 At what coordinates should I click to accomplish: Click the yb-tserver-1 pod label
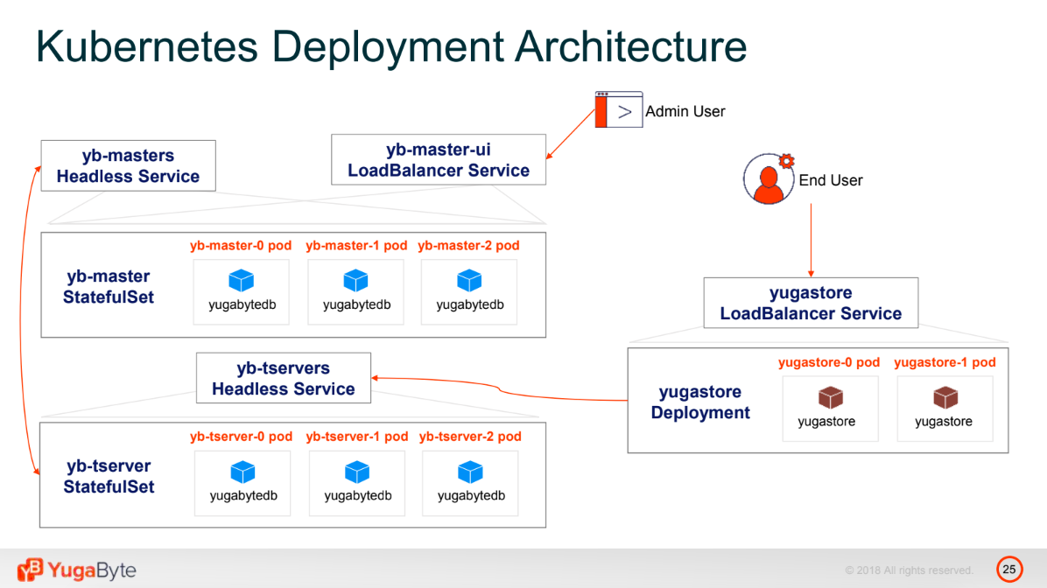[357, 437]
